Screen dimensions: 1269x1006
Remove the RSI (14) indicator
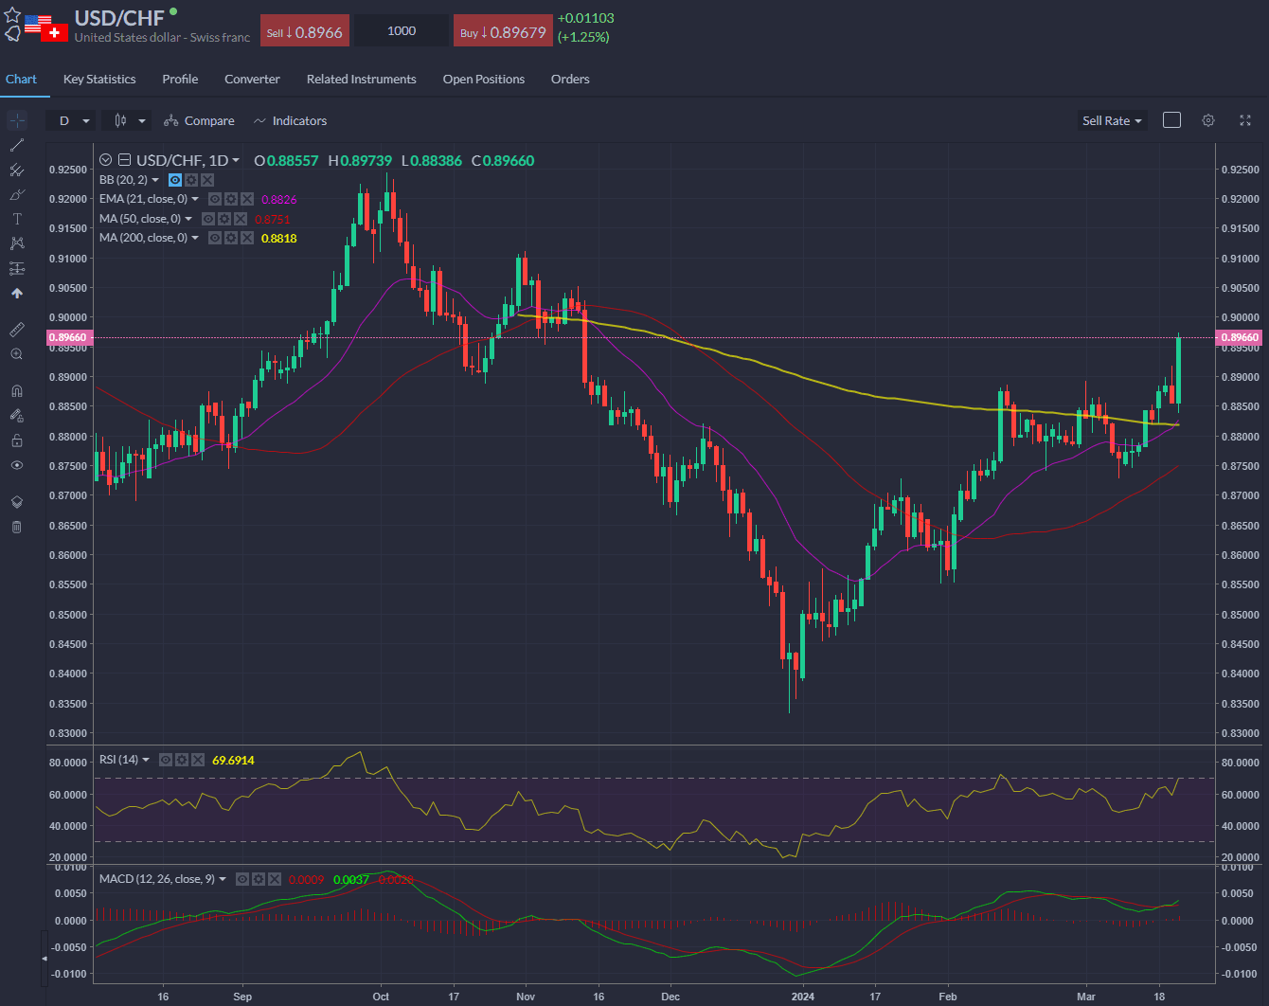click(x=198, y=760)
